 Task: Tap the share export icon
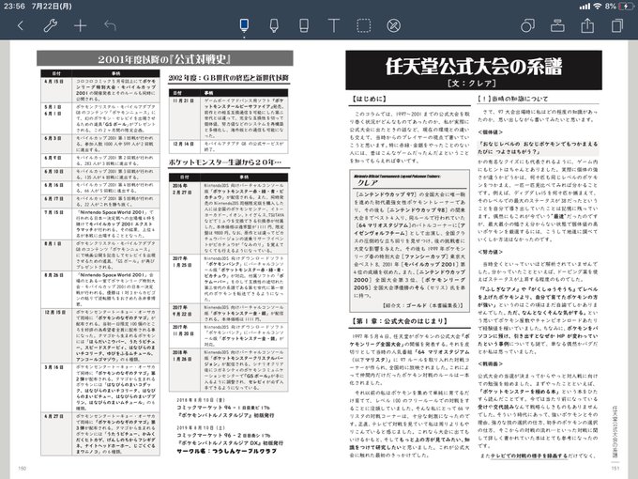pos(587,25)
